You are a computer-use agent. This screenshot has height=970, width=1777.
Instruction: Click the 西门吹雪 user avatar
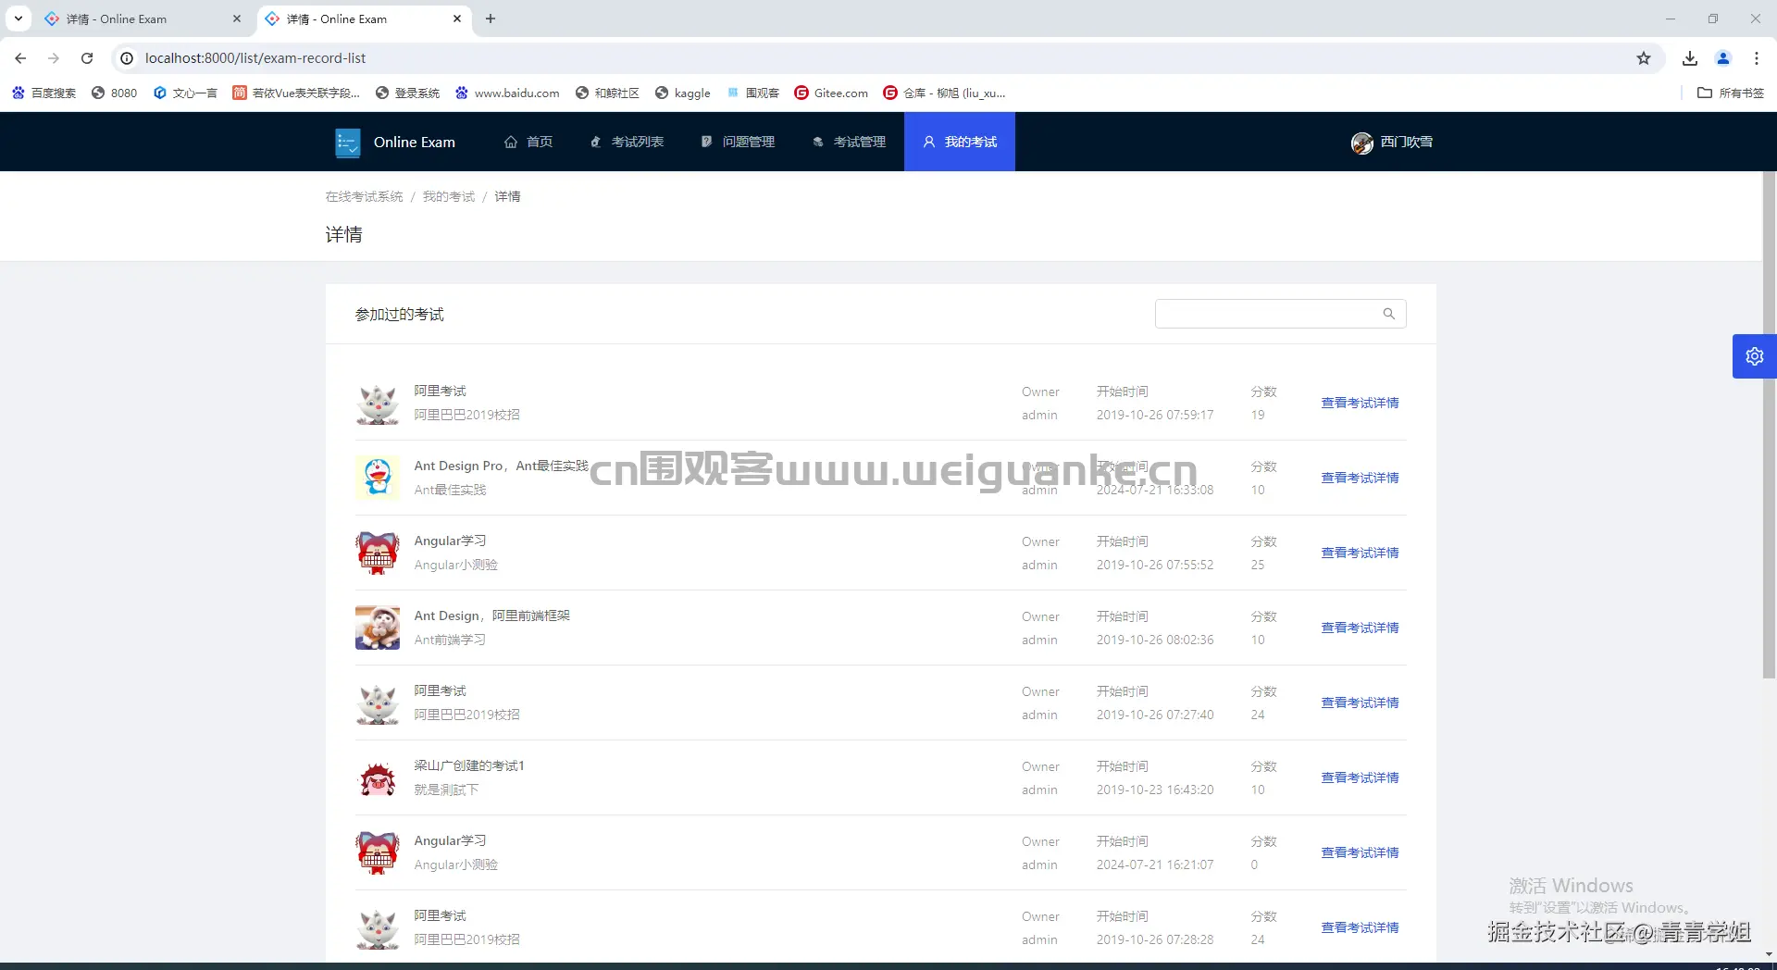[1361, 143]
